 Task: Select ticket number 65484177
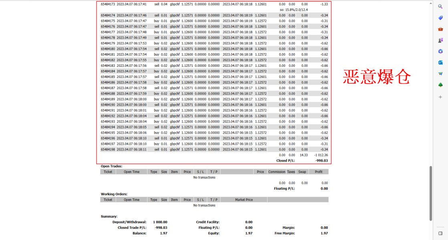[x=108, y=32]
